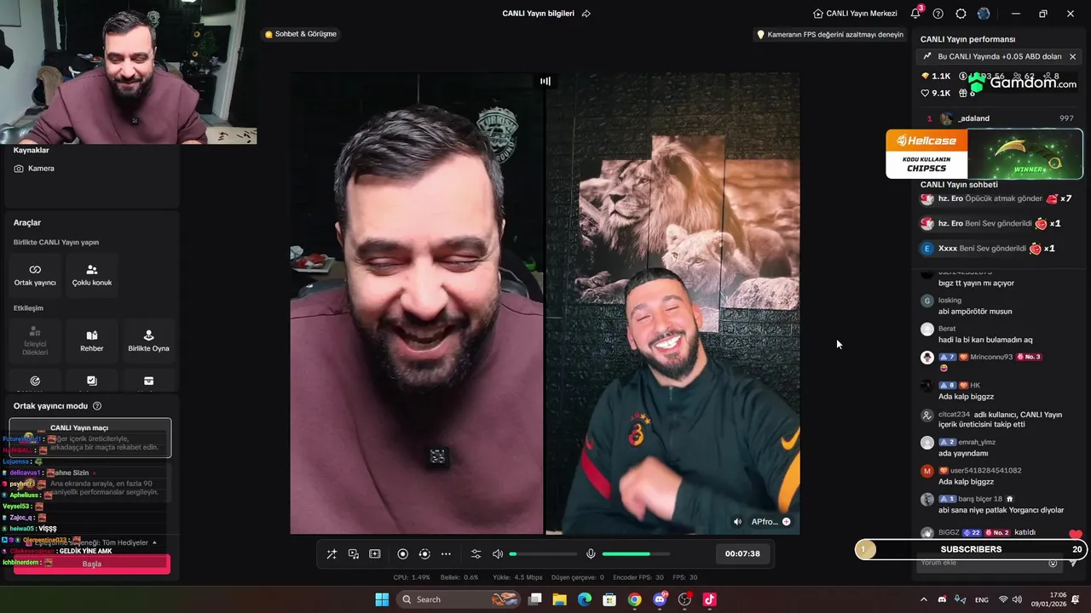The height and width of the screenshot is (613, 1091).
Task: Open the Birlikte Oyna tool
Action: tap(149, 341)
